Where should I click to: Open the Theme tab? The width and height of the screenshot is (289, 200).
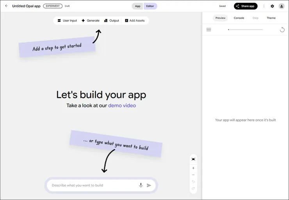click(271, 18)
